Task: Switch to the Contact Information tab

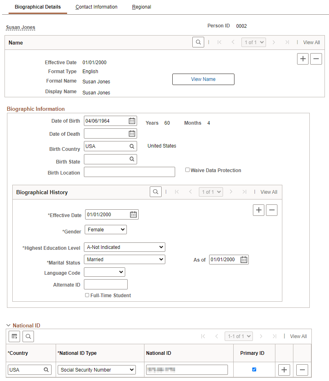Action: pyautogui.click(x=96, y=7)
